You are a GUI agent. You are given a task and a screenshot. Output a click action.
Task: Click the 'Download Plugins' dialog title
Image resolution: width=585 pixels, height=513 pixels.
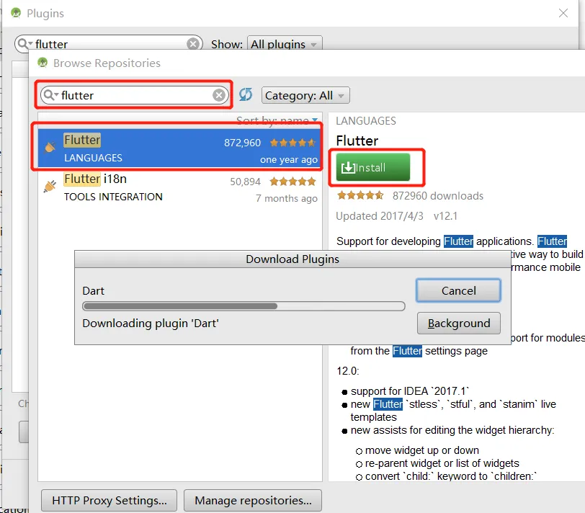pyautogui.click(x=292, y=259)
